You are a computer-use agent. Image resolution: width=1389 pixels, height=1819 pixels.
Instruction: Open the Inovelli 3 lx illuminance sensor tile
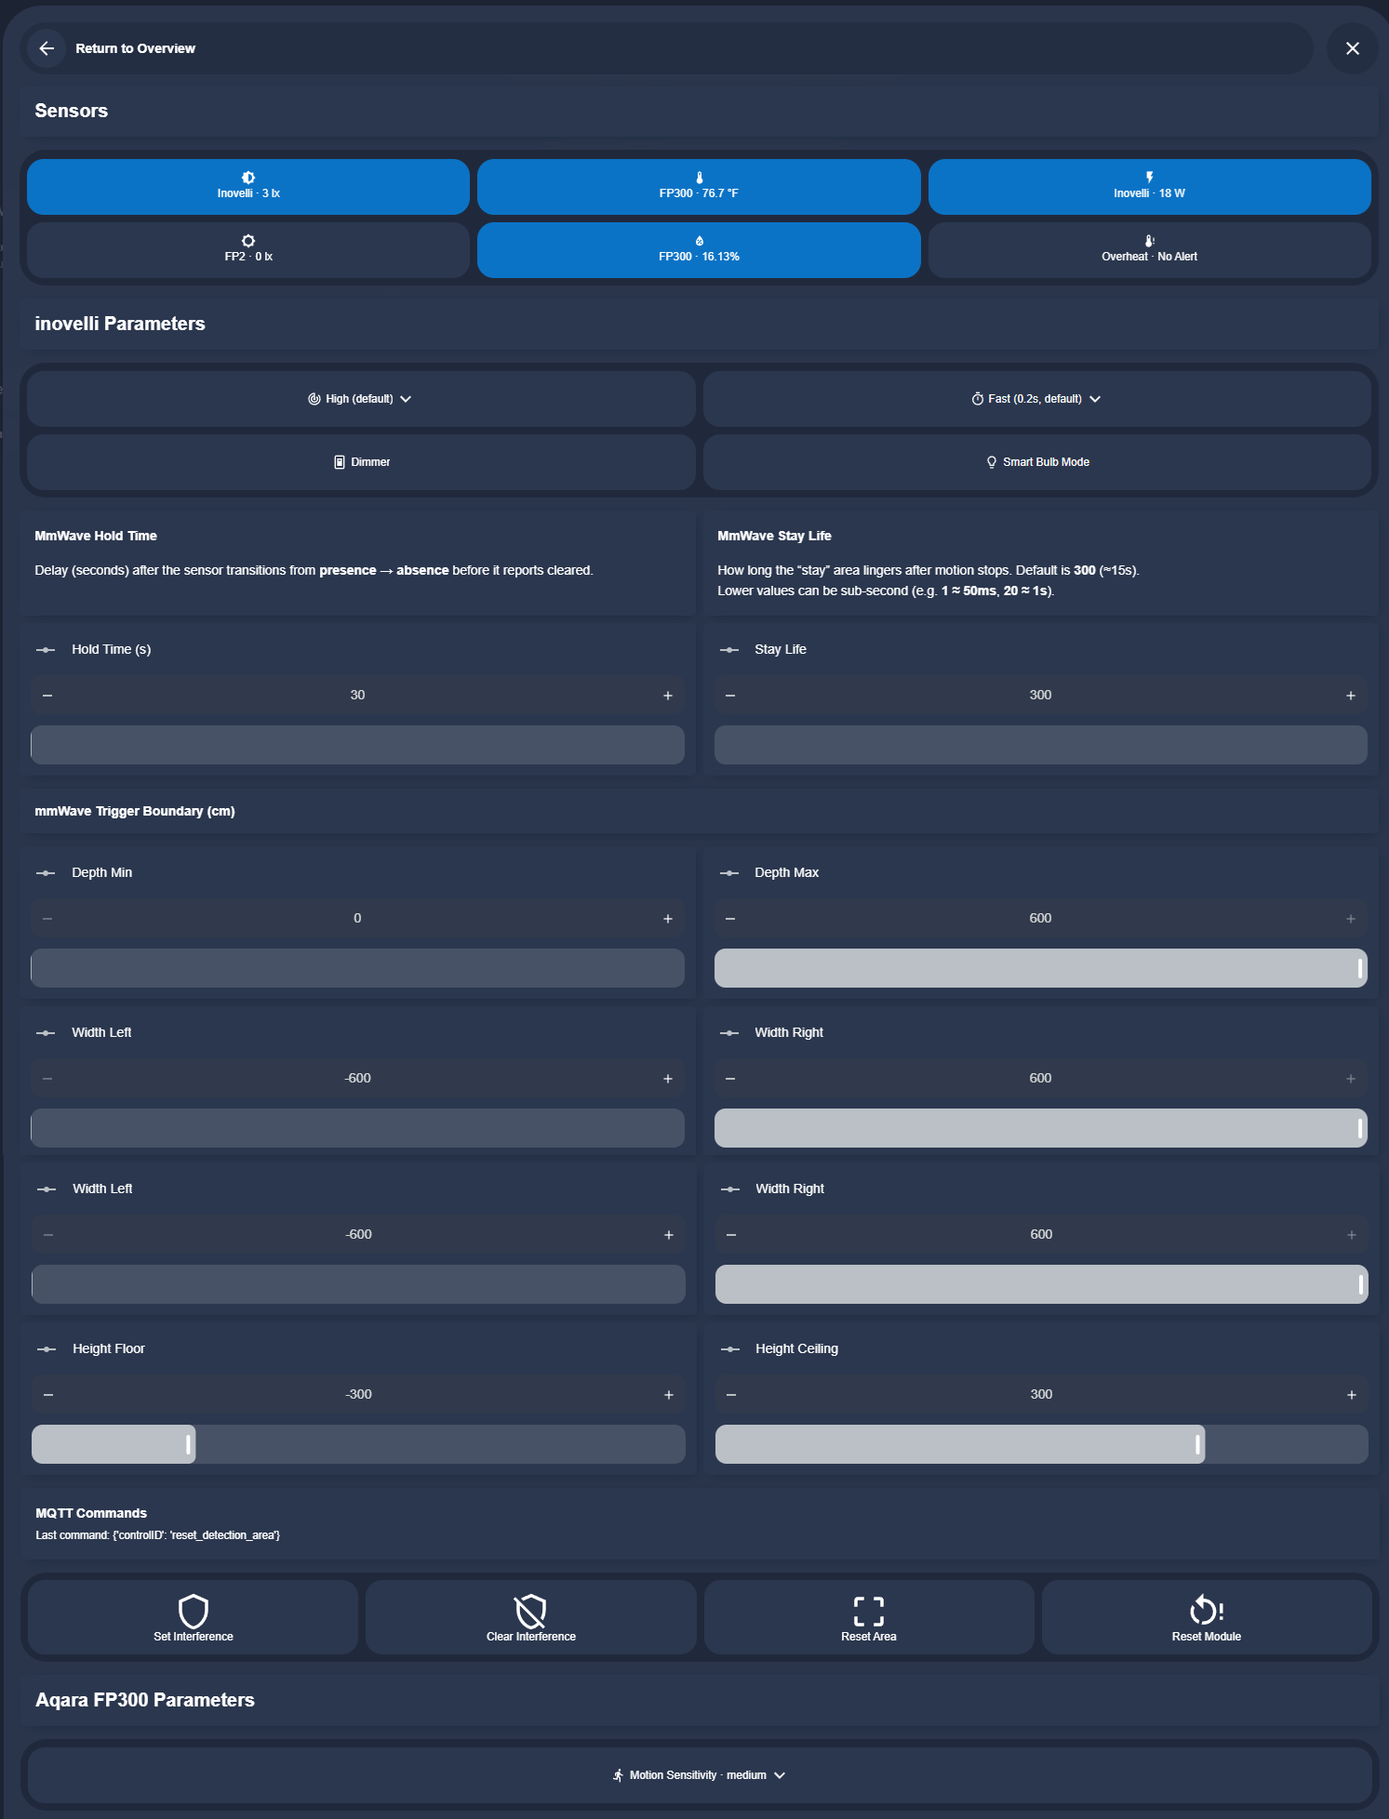[248, 187]
